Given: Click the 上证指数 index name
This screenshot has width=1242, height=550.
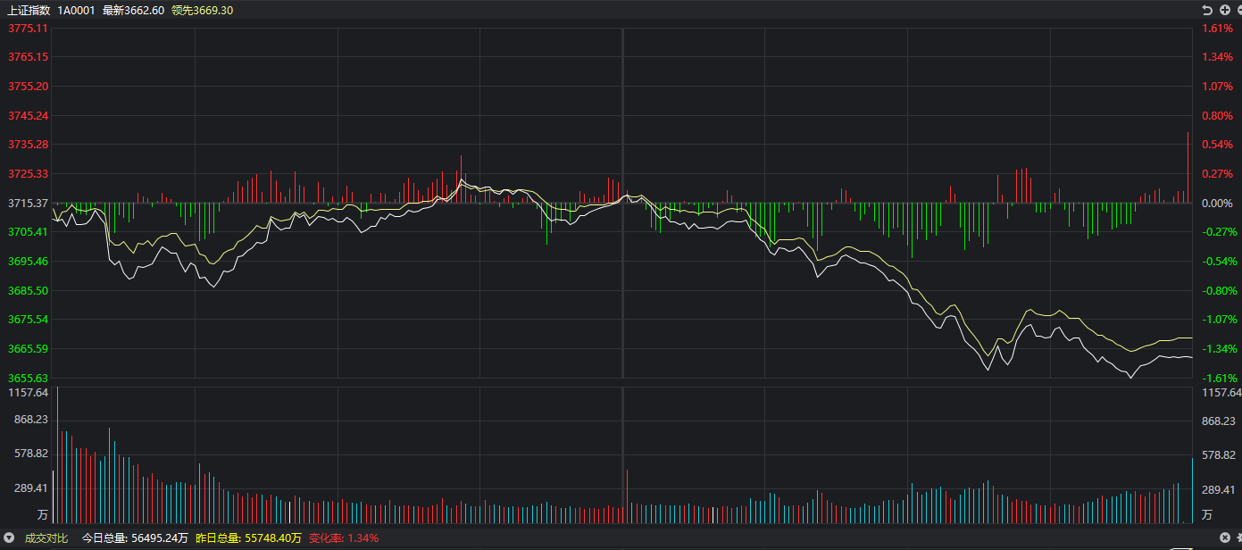Looking at the screenshot, I should click(29, 10).
